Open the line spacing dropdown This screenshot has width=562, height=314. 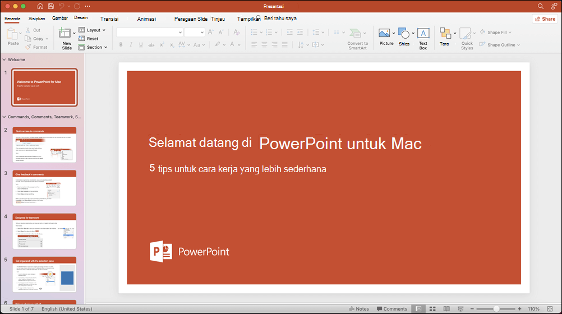(318, 33)
